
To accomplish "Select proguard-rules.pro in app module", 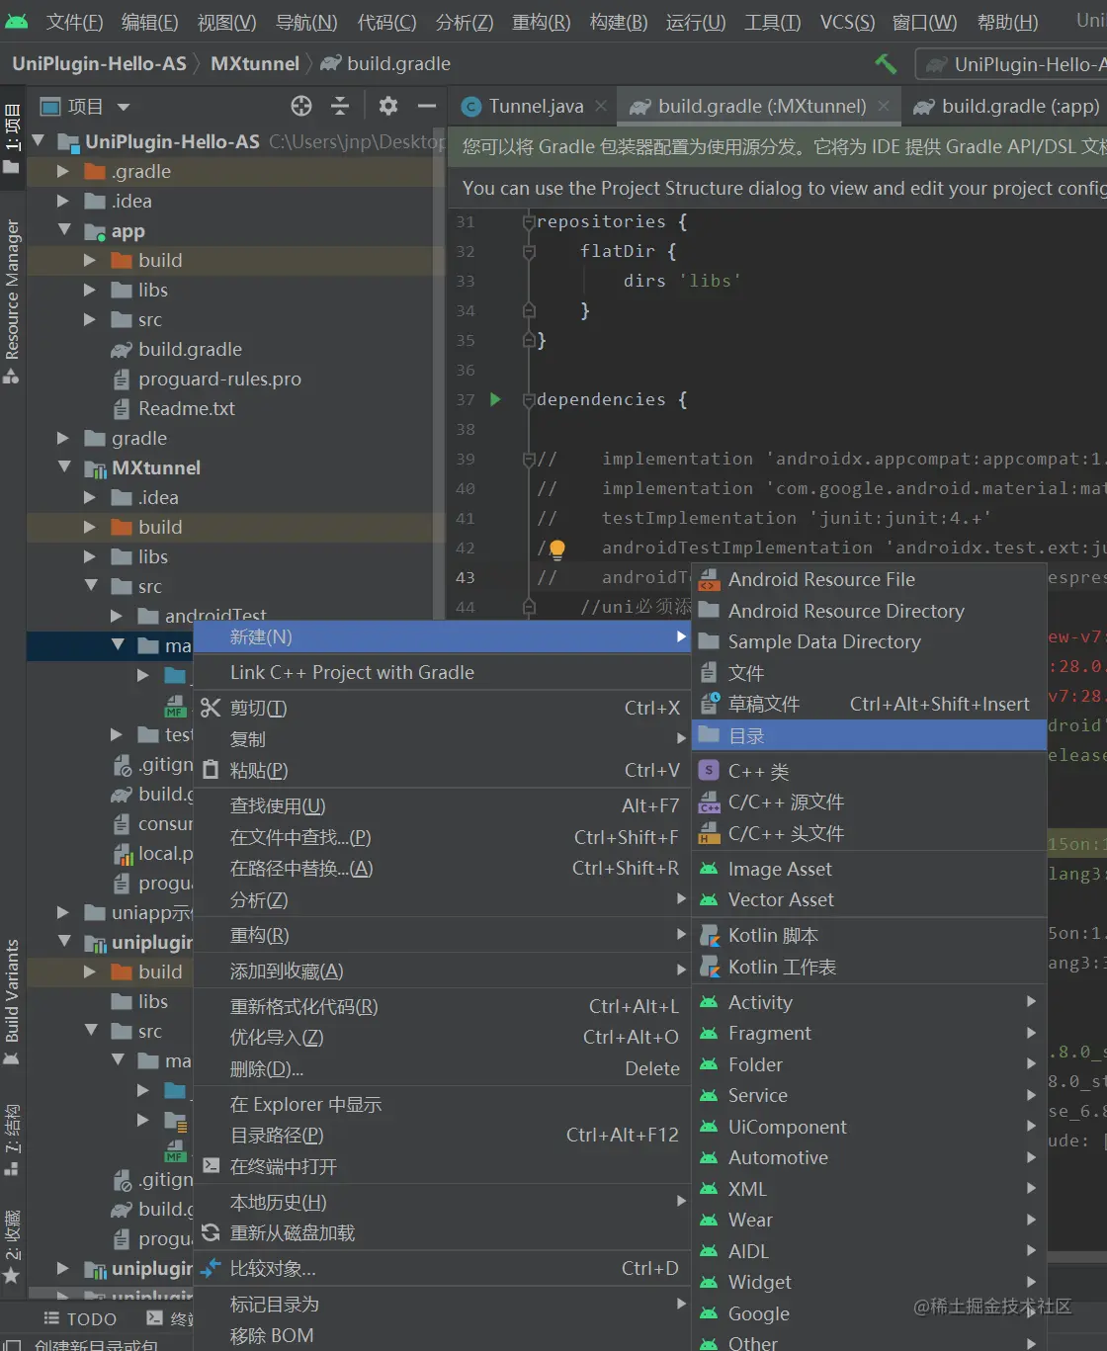I will 219,379.
